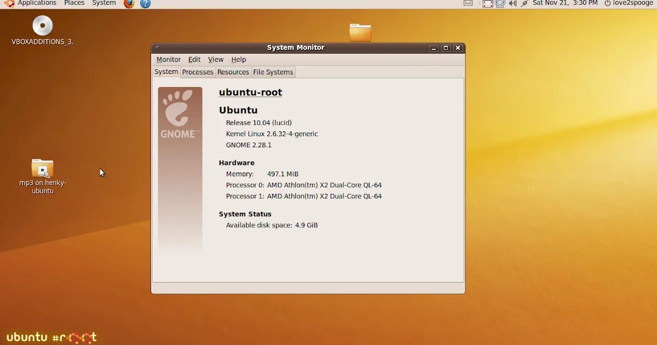The height and width of the screenshot is (345, 657).
Task: Click the System Monitor window menu button
Action: tap(157, 48)
